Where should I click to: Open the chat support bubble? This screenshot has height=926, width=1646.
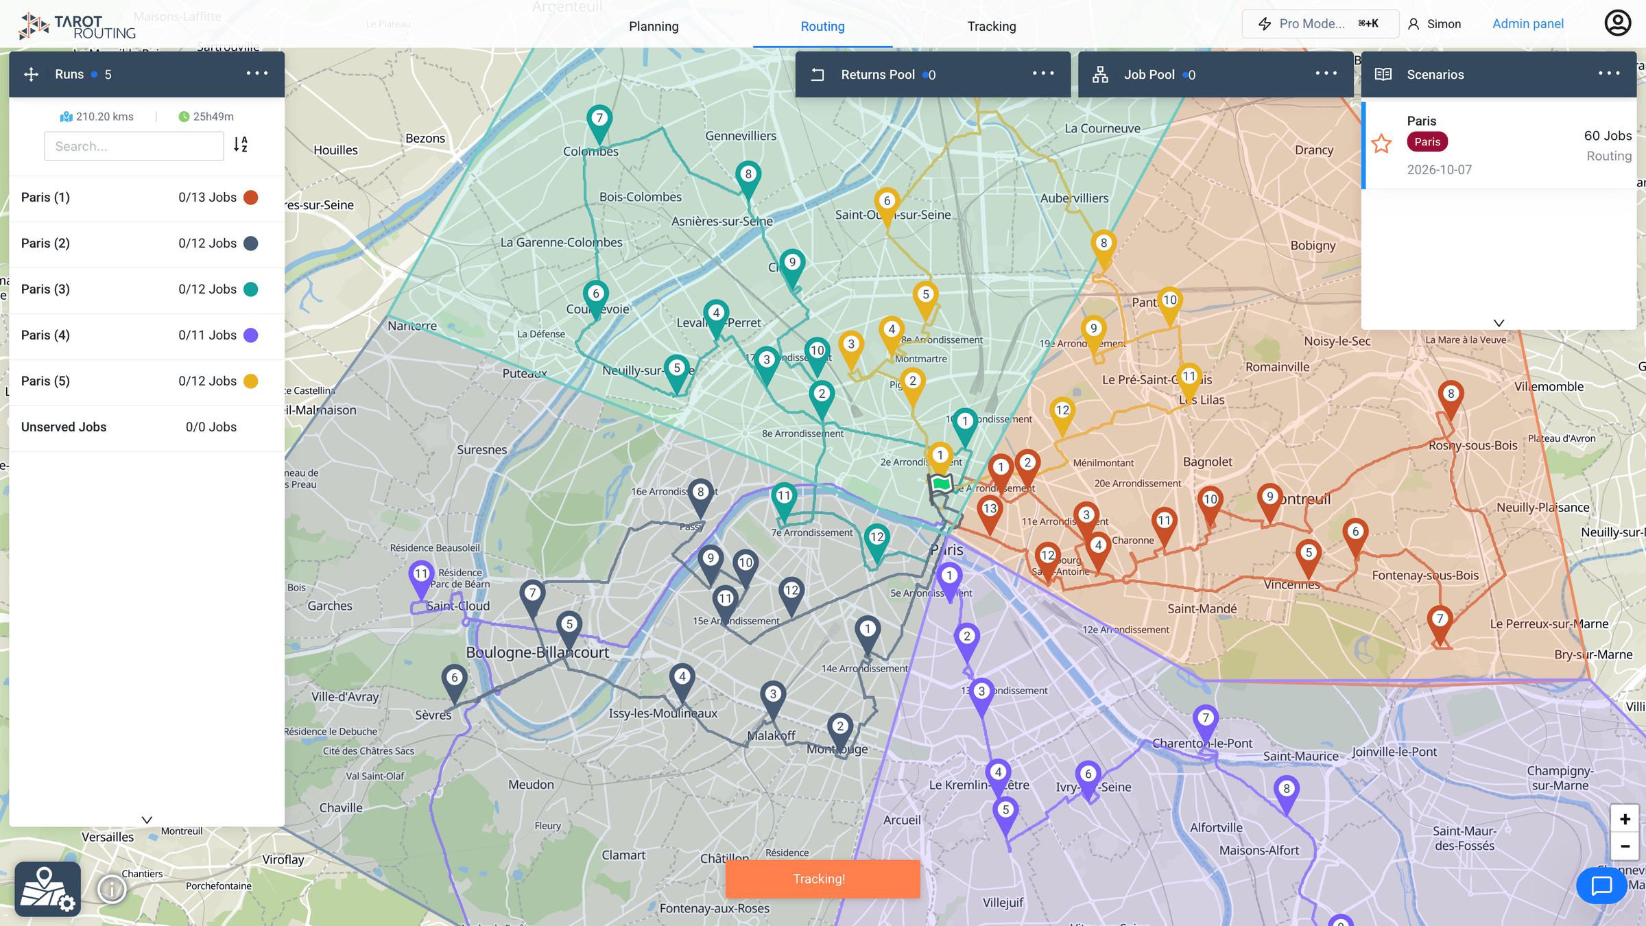(x=1601, y=886)
